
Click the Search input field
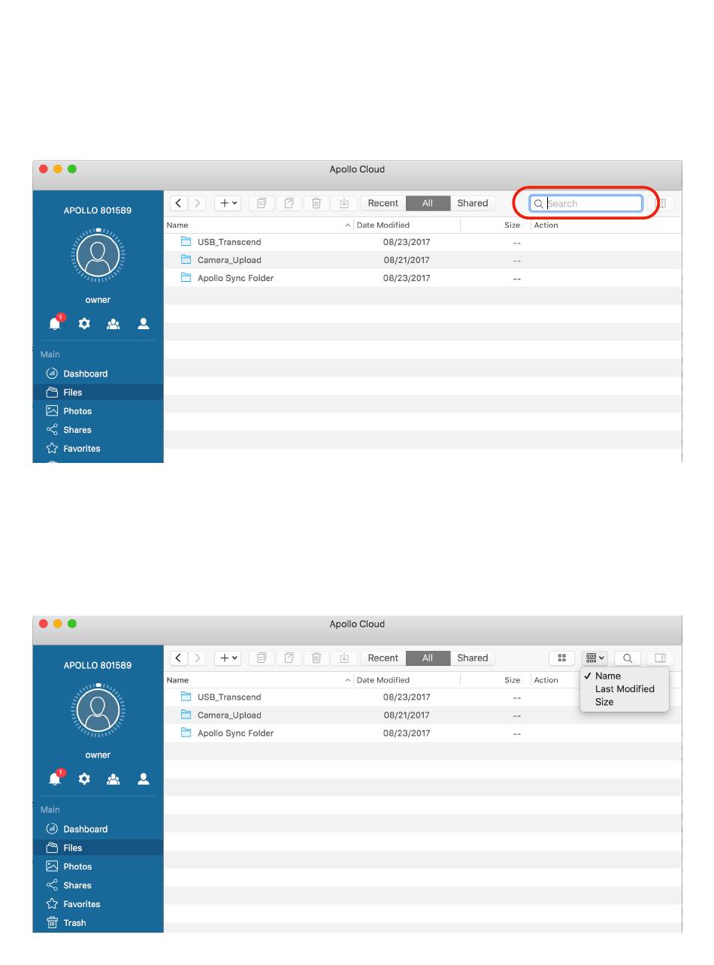pos(592,204)
